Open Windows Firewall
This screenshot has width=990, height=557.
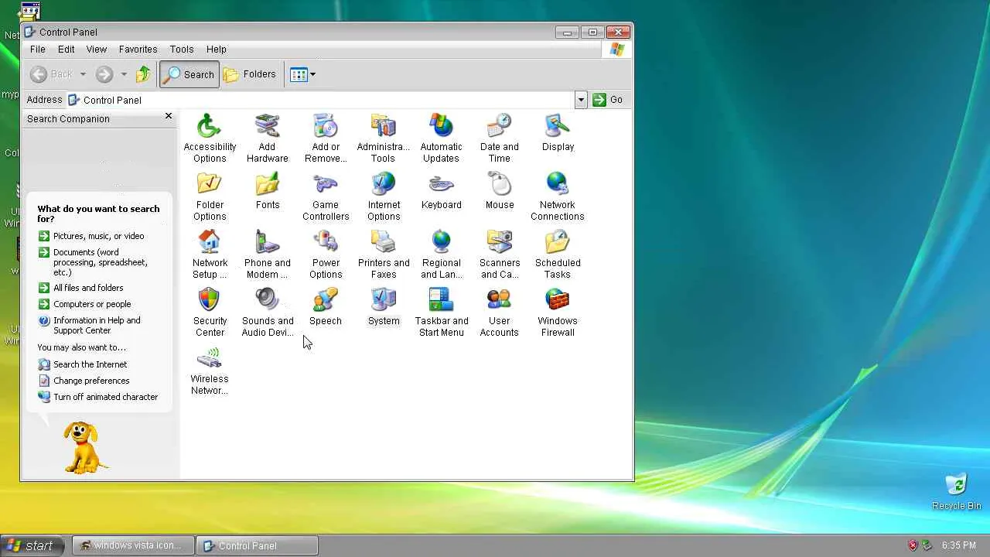click(558, 312)
